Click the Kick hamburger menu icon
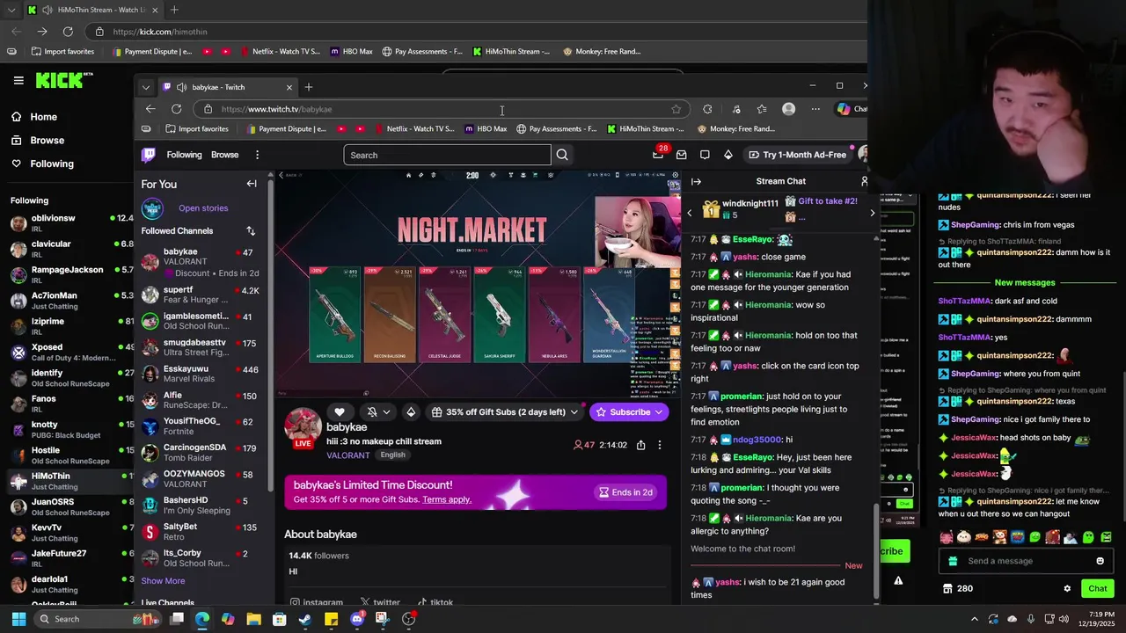The width and height of the screenshot is (1126, 633). click(x=18, y=80)
